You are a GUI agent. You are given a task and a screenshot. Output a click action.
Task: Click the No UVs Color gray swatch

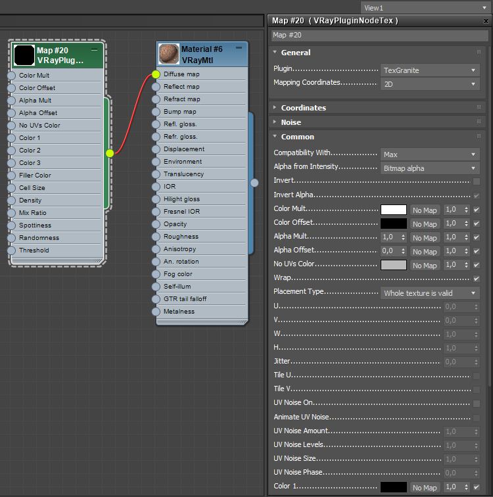[x=394, y=265]
